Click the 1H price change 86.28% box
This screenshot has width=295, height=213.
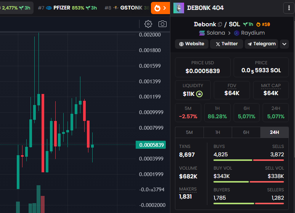[217, 113]
